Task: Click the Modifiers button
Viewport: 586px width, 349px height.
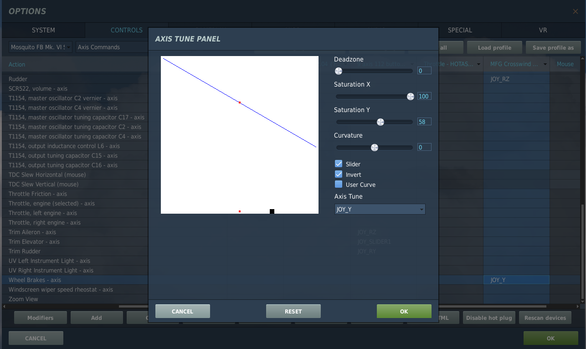Action: click(40, 318)
